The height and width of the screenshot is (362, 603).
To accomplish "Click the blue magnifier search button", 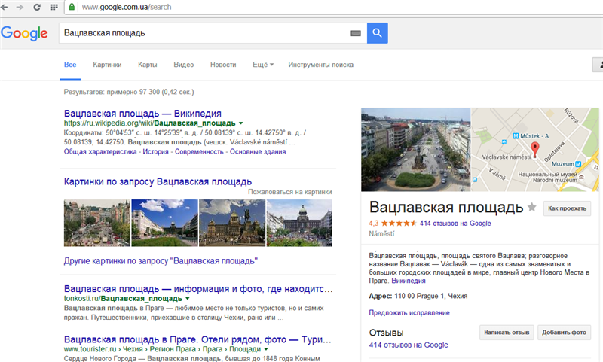I will pyautogui.click(x=378, y=33).
